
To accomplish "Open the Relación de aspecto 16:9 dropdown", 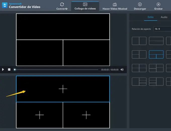I will coord(162,29).
